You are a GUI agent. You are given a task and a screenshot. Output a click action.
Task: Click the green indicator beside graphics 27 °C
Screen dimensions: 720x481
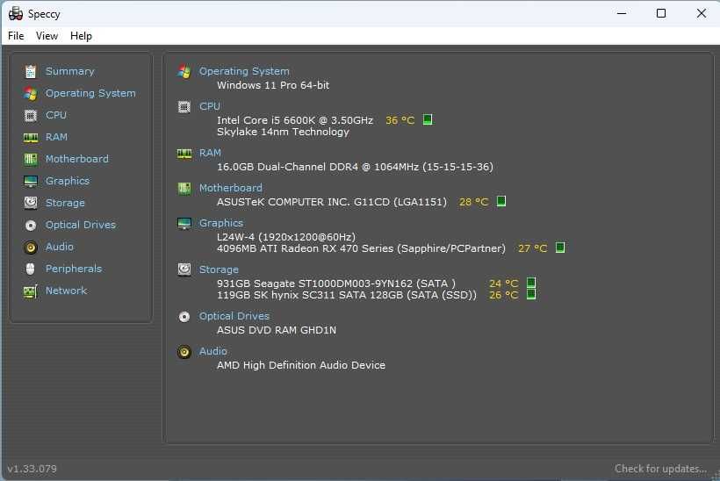[x=560, y=248]
